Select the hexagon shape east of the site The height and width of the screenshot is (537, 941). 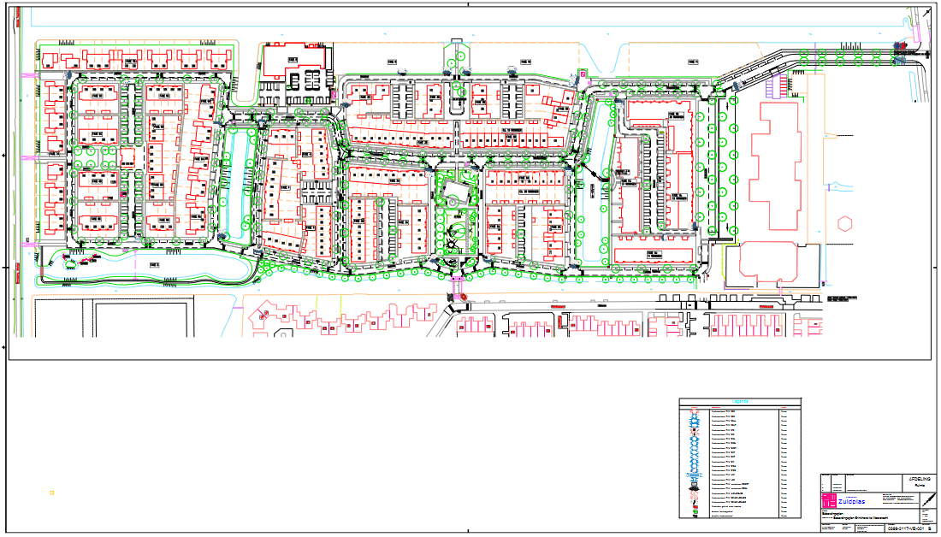(x=845, y=224)
